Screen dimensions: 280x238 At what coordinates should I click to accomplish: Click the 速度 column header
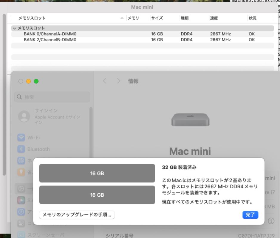(x=214, y=18)
